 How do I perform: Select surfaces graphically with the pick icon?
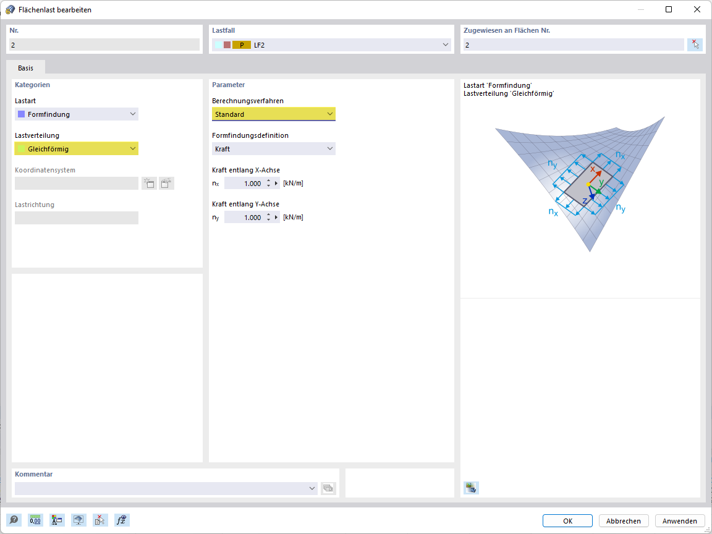695,44
